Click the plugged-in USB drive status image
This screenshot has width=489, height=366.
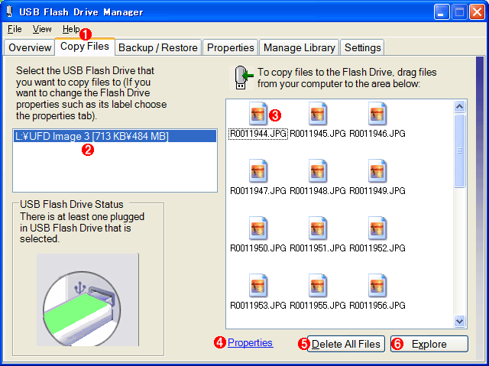pyautogui.click(x=88, y=300)
